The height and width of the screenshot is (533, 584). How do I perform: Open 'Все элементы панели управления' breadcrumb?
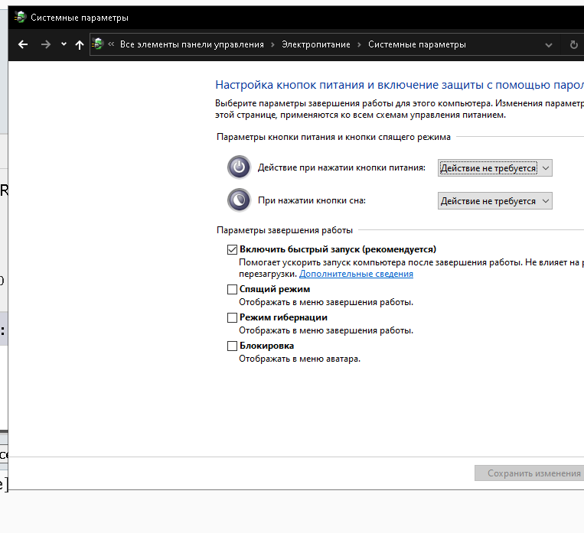click(192, 44)
